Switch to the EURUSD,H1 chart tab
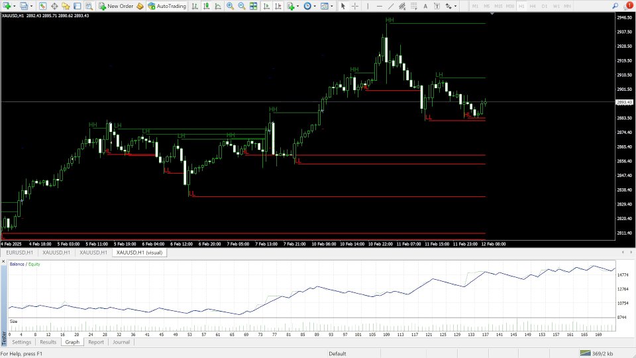This screenshot has height=358, width=636. coord(19,253)
